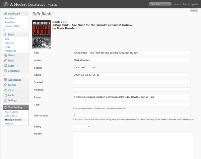Expand the New Post dropdown arrow
Viewport: 201px width, 159px height.
169,4
